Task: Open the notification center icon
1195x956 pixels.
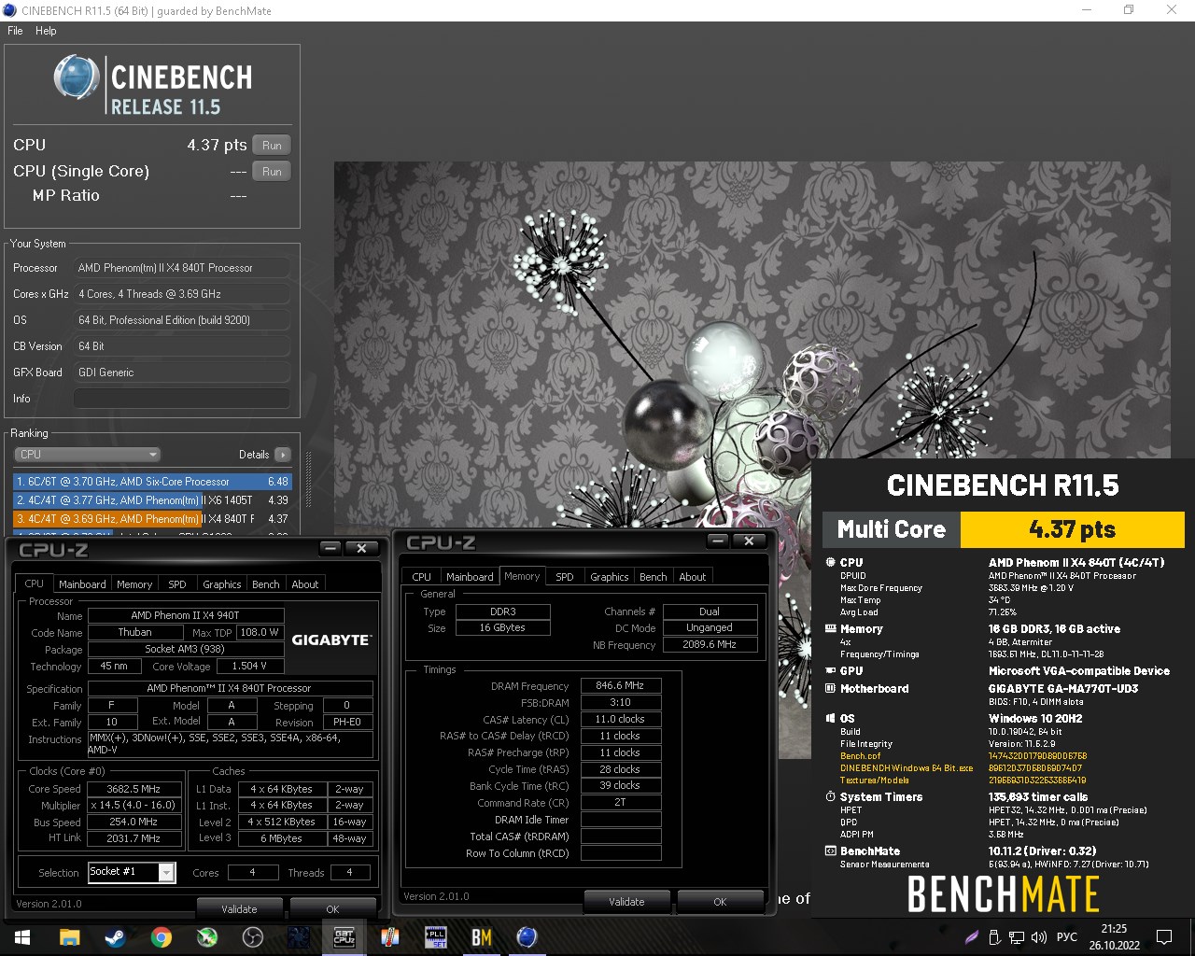Action: [x=1164, y=937]
